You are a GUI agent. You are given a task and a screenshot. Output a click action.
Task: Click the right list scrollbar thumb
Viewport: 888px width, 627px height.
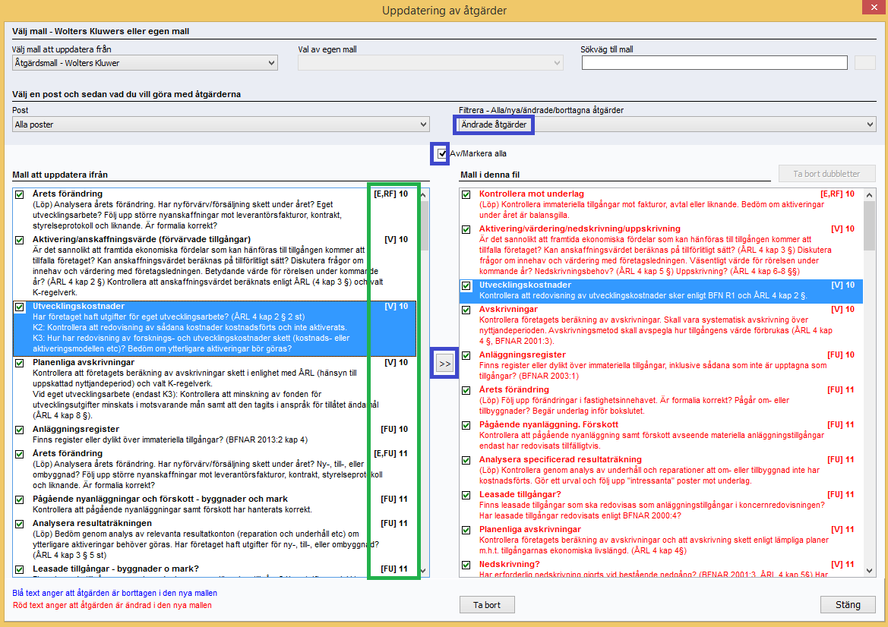tap(870, 226)
